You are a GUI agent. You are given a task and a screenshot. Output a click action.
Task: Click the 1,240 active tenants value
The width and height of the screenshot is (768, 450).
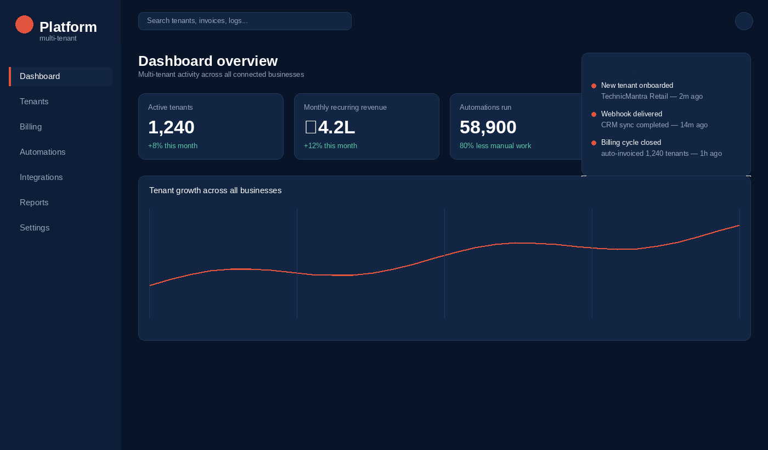(171, 127)
